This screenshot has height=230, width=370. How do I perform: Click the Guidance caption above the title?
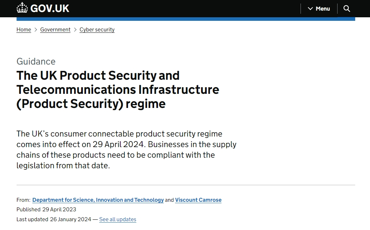[36, 61]
